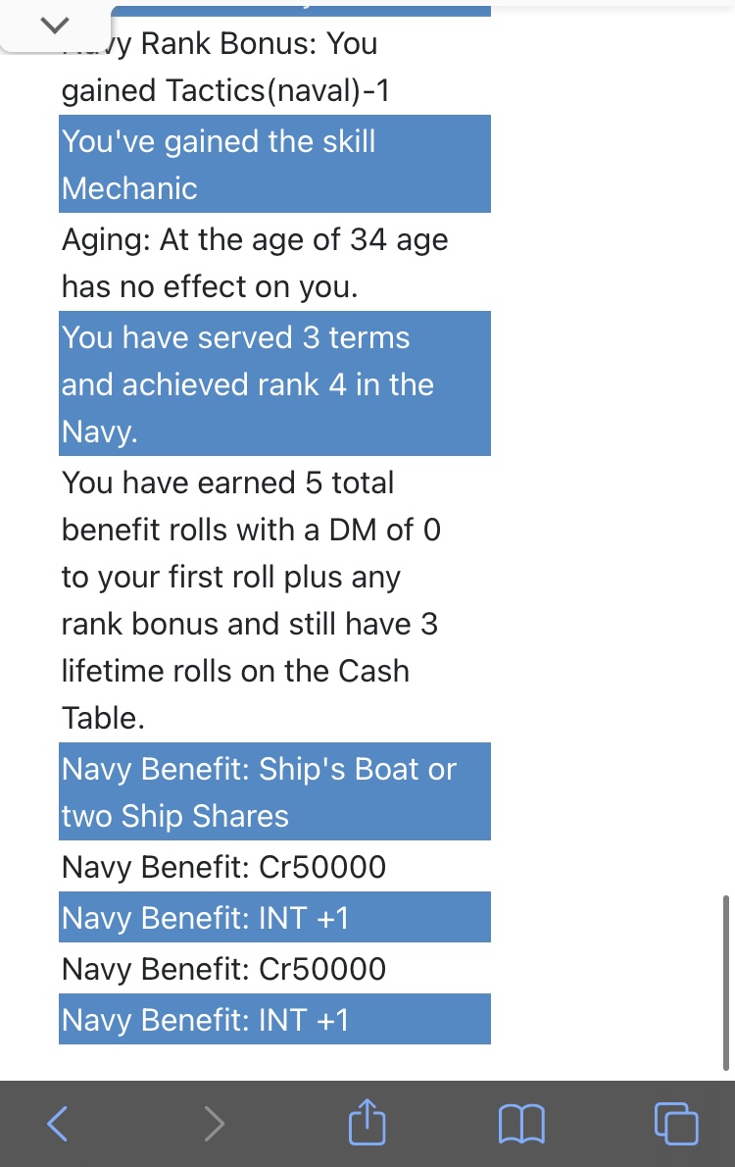
Task: Tap the word Navy ending the rank row
Action: 100,431
